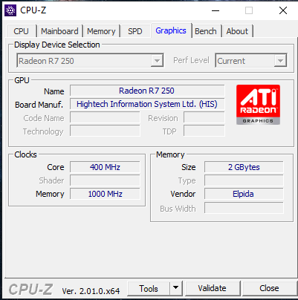Click the Board Manuf. field value
Viewport: 298px width, 300px height.
coord(147,104)
